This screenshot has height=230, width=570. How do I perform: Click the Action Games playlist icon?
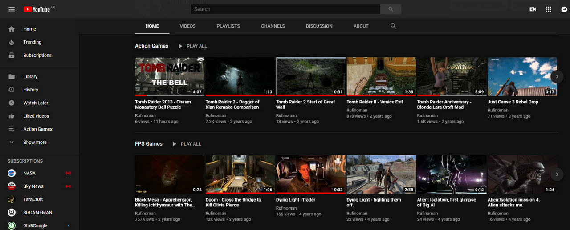12,129
